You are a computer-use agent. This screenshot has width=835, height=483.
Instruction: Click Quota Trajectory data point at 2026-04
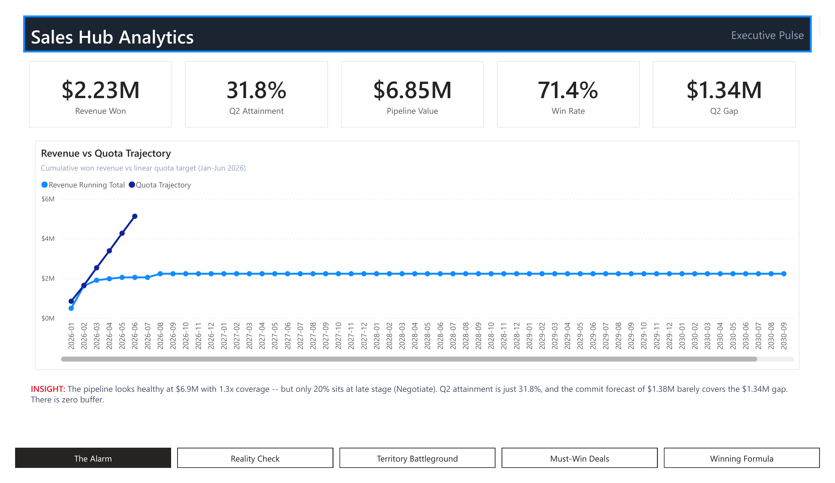109,251
